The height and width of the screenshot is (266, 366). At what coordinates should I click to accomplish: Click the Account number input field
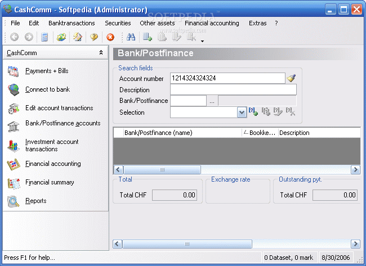(227, 78)
